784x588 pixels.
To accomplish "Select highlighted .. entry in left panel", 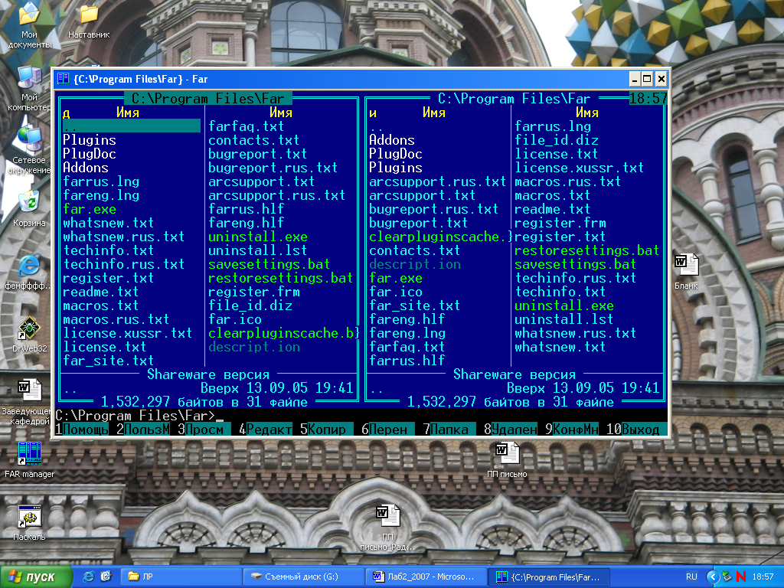I will (132, 126).
